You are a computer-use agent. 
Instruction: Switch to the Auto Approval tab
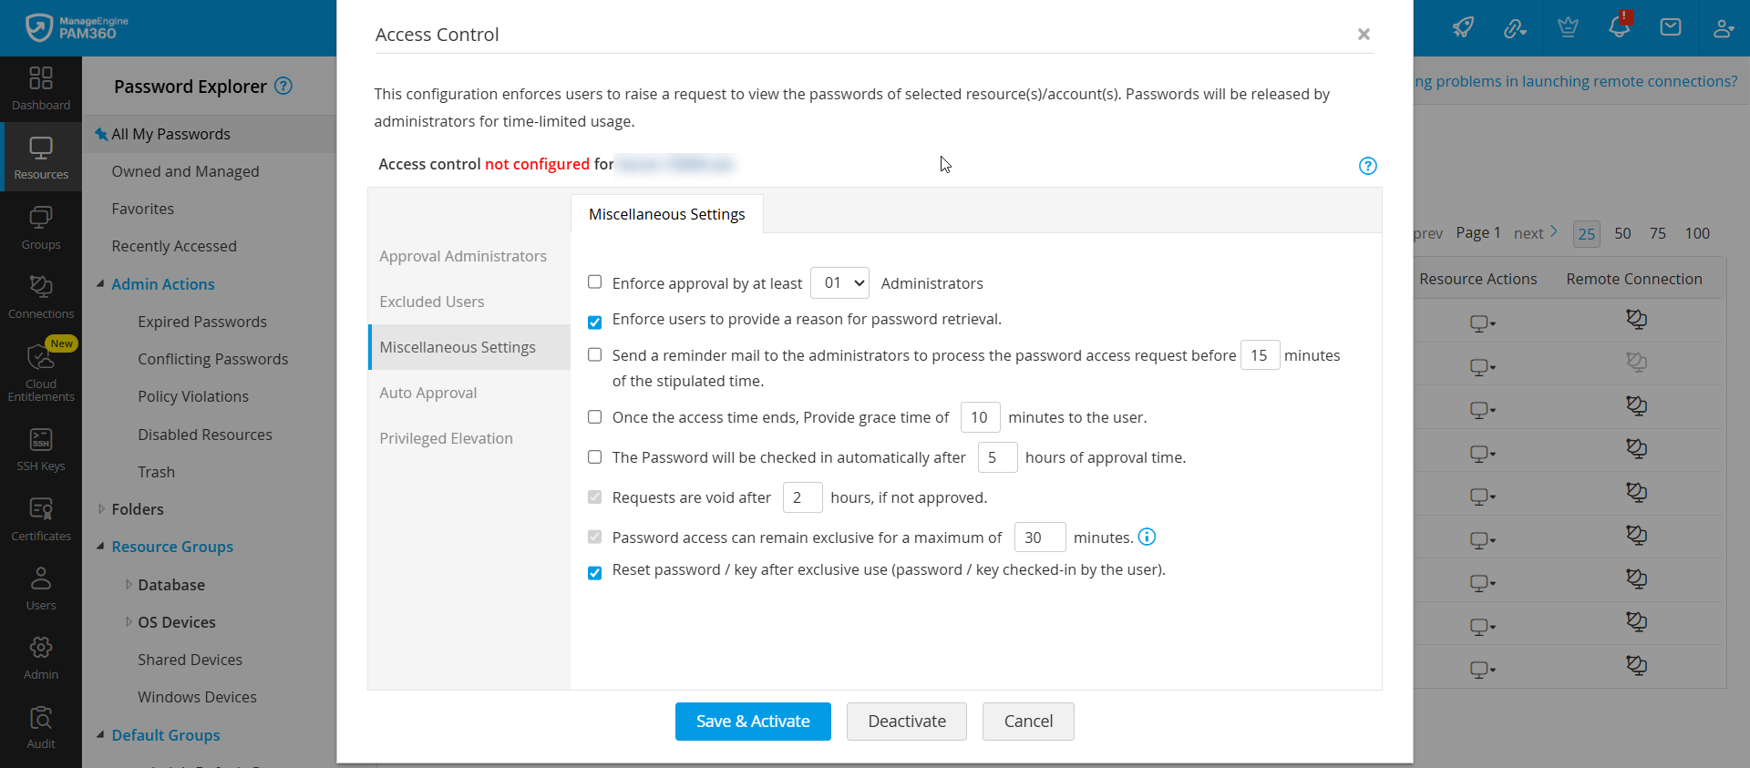pos(428,392)
